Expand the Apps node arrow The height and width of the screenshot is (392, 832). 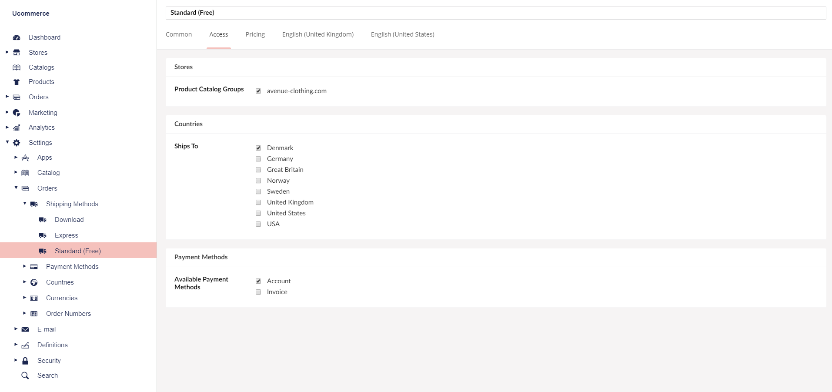point(16,157)
